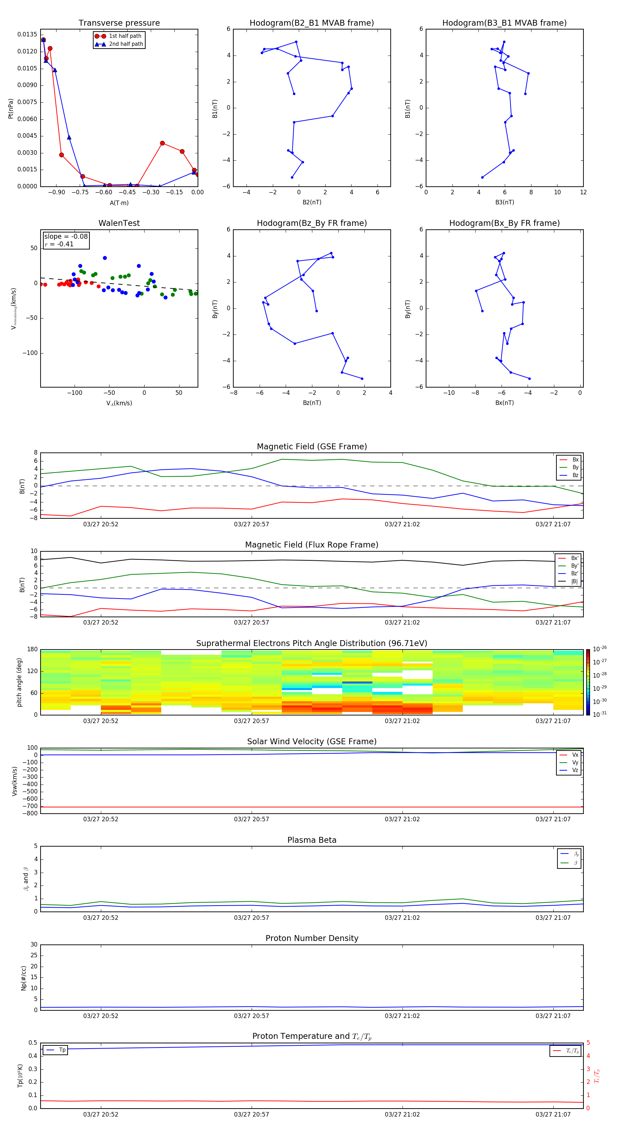Click the 'B2(nT)' x-axis label
Screen dimensions: 624x1145
tap(312, 202)
